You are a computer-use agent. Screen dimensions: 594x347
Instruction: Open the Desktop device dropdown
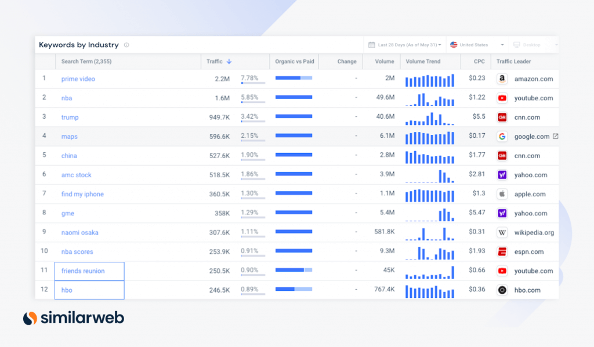pos(534,45)
